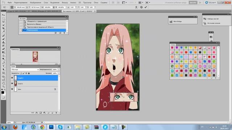Screen dimensions: 232x130
Task: Select the Eyedropper tool
Action: pos(3,31)
